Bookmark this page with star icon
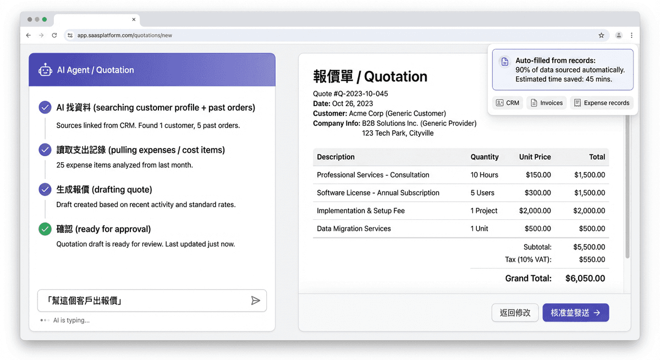The image size is (660, 360). coord(601,35)
